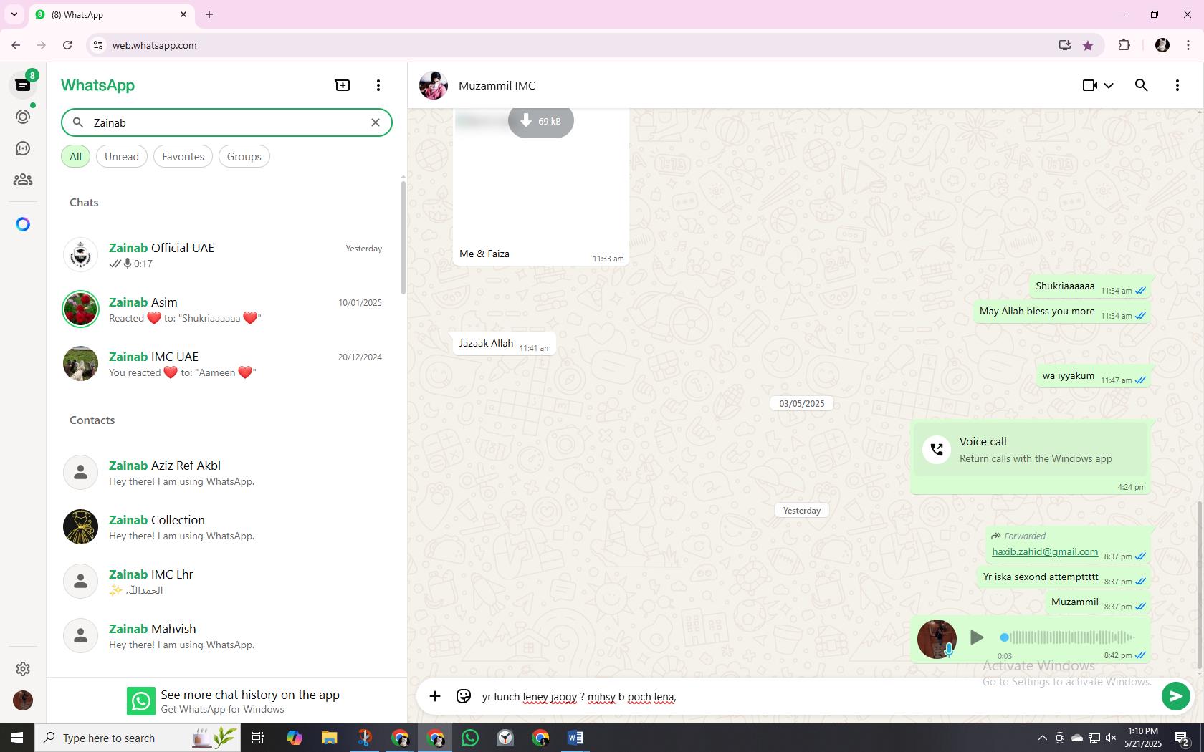The height and width of the screenshot is (752, 1204).
Task: Open the chat list three-dot menu
Action: [378, 85]
